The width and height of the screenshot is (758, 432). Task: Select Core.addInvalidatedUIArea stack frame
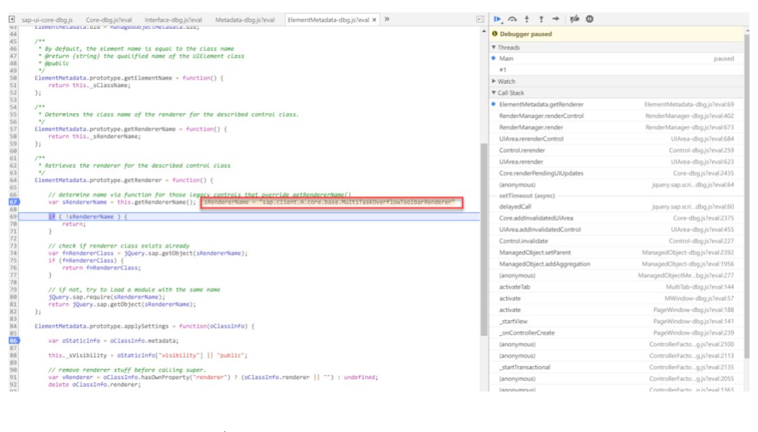[x=617, y=218]
